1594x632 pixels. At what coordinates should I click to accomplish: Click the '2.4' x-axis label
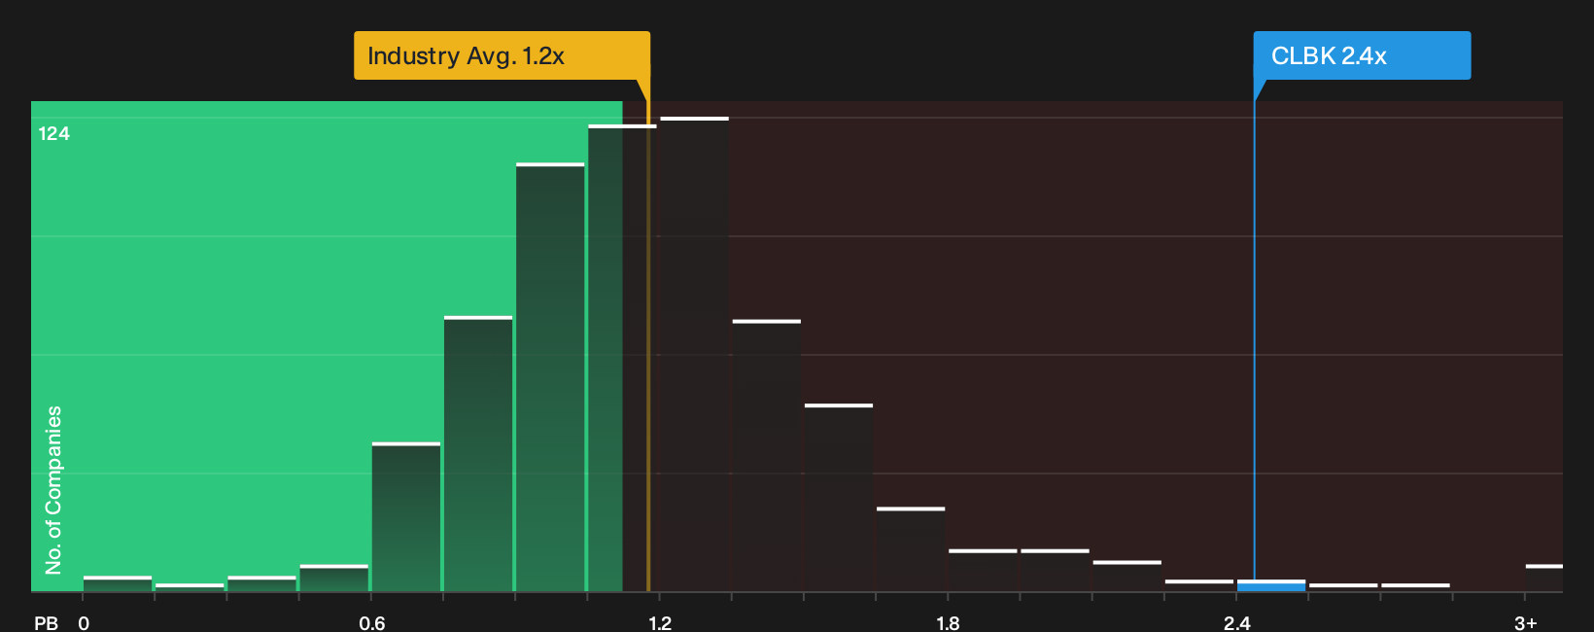(x=1236, y=623)
